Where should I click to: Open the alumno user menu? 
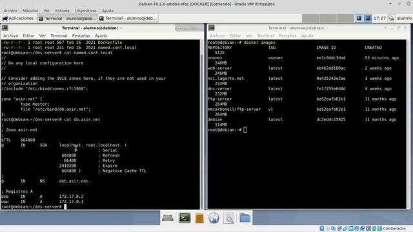click(404, 18)
